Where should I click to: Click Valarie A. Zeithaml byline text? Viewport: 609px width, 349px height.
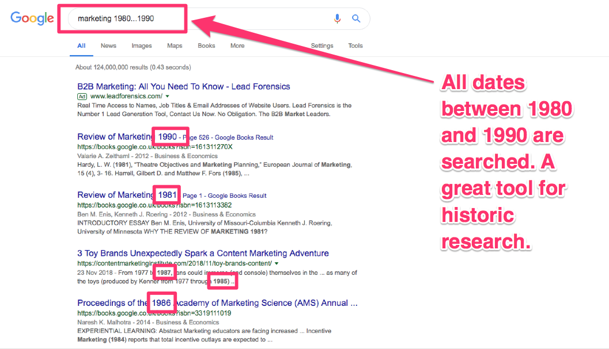point(147,156)
